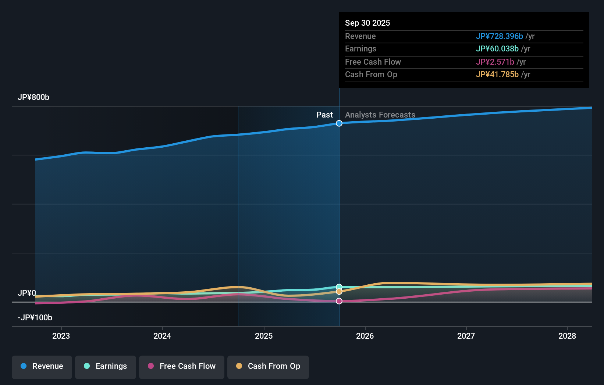Select the Free Cash Flow data point marker
This screenshot has width=604, height=385.
pos(339,301)
